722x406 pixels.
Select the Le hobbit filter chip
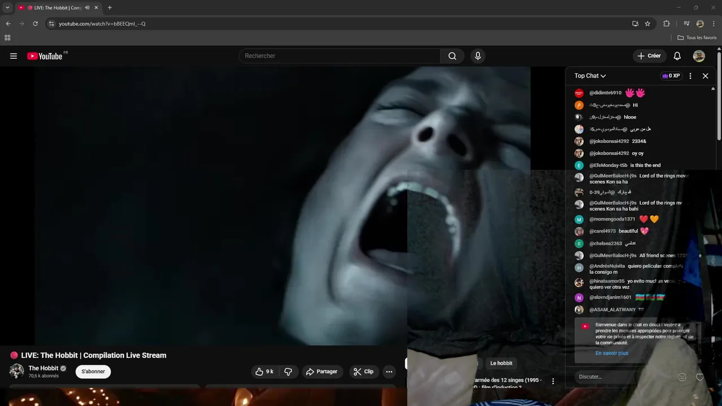tap(501, 363)
